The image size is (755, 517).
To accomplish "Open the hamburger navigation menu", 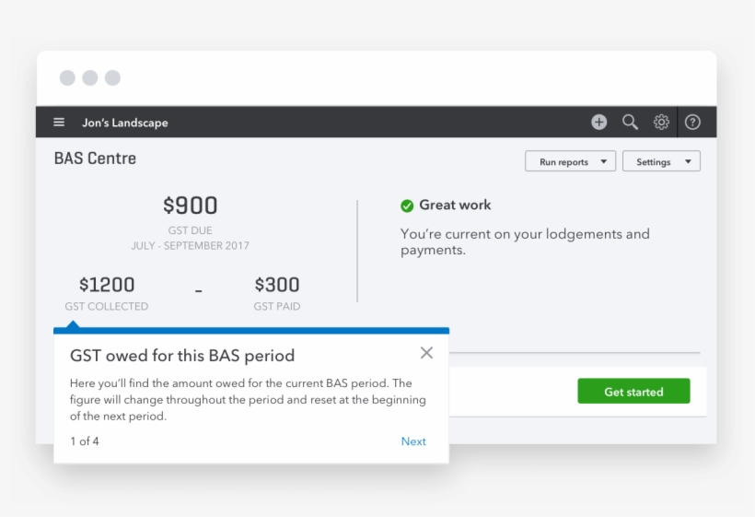I will point(59,122).
